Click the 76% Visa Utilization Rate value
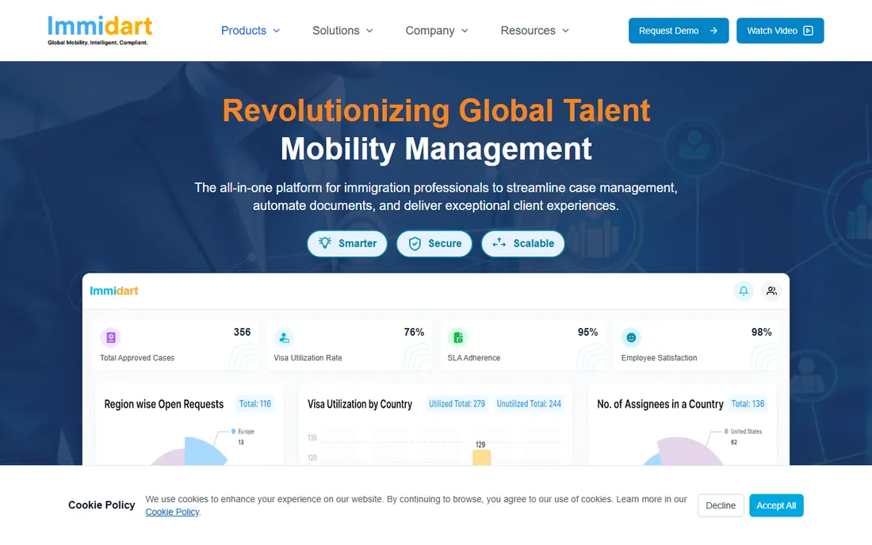Image resolution: width=872 pixels, height=545 pixels. [414, 332]
